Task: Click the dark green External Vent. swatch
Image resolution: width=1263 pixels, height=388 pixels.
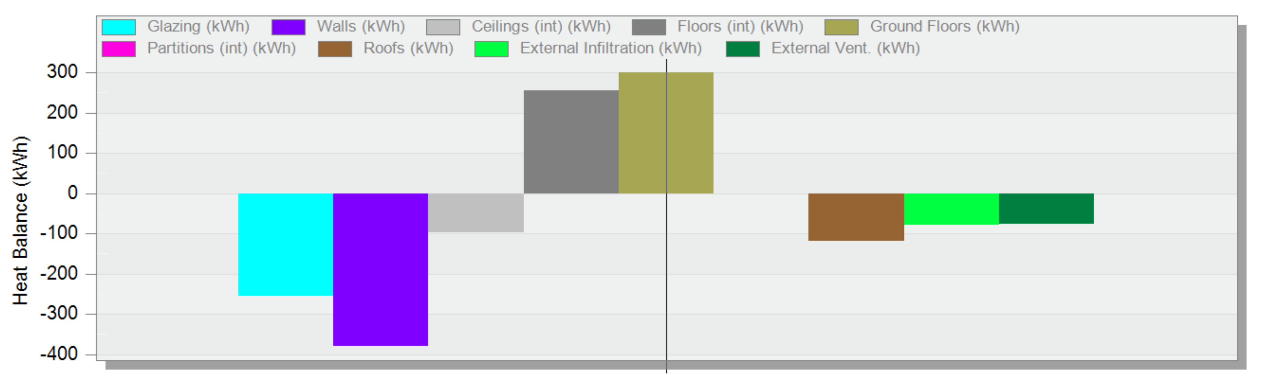Action: click(x=743, y=49)
